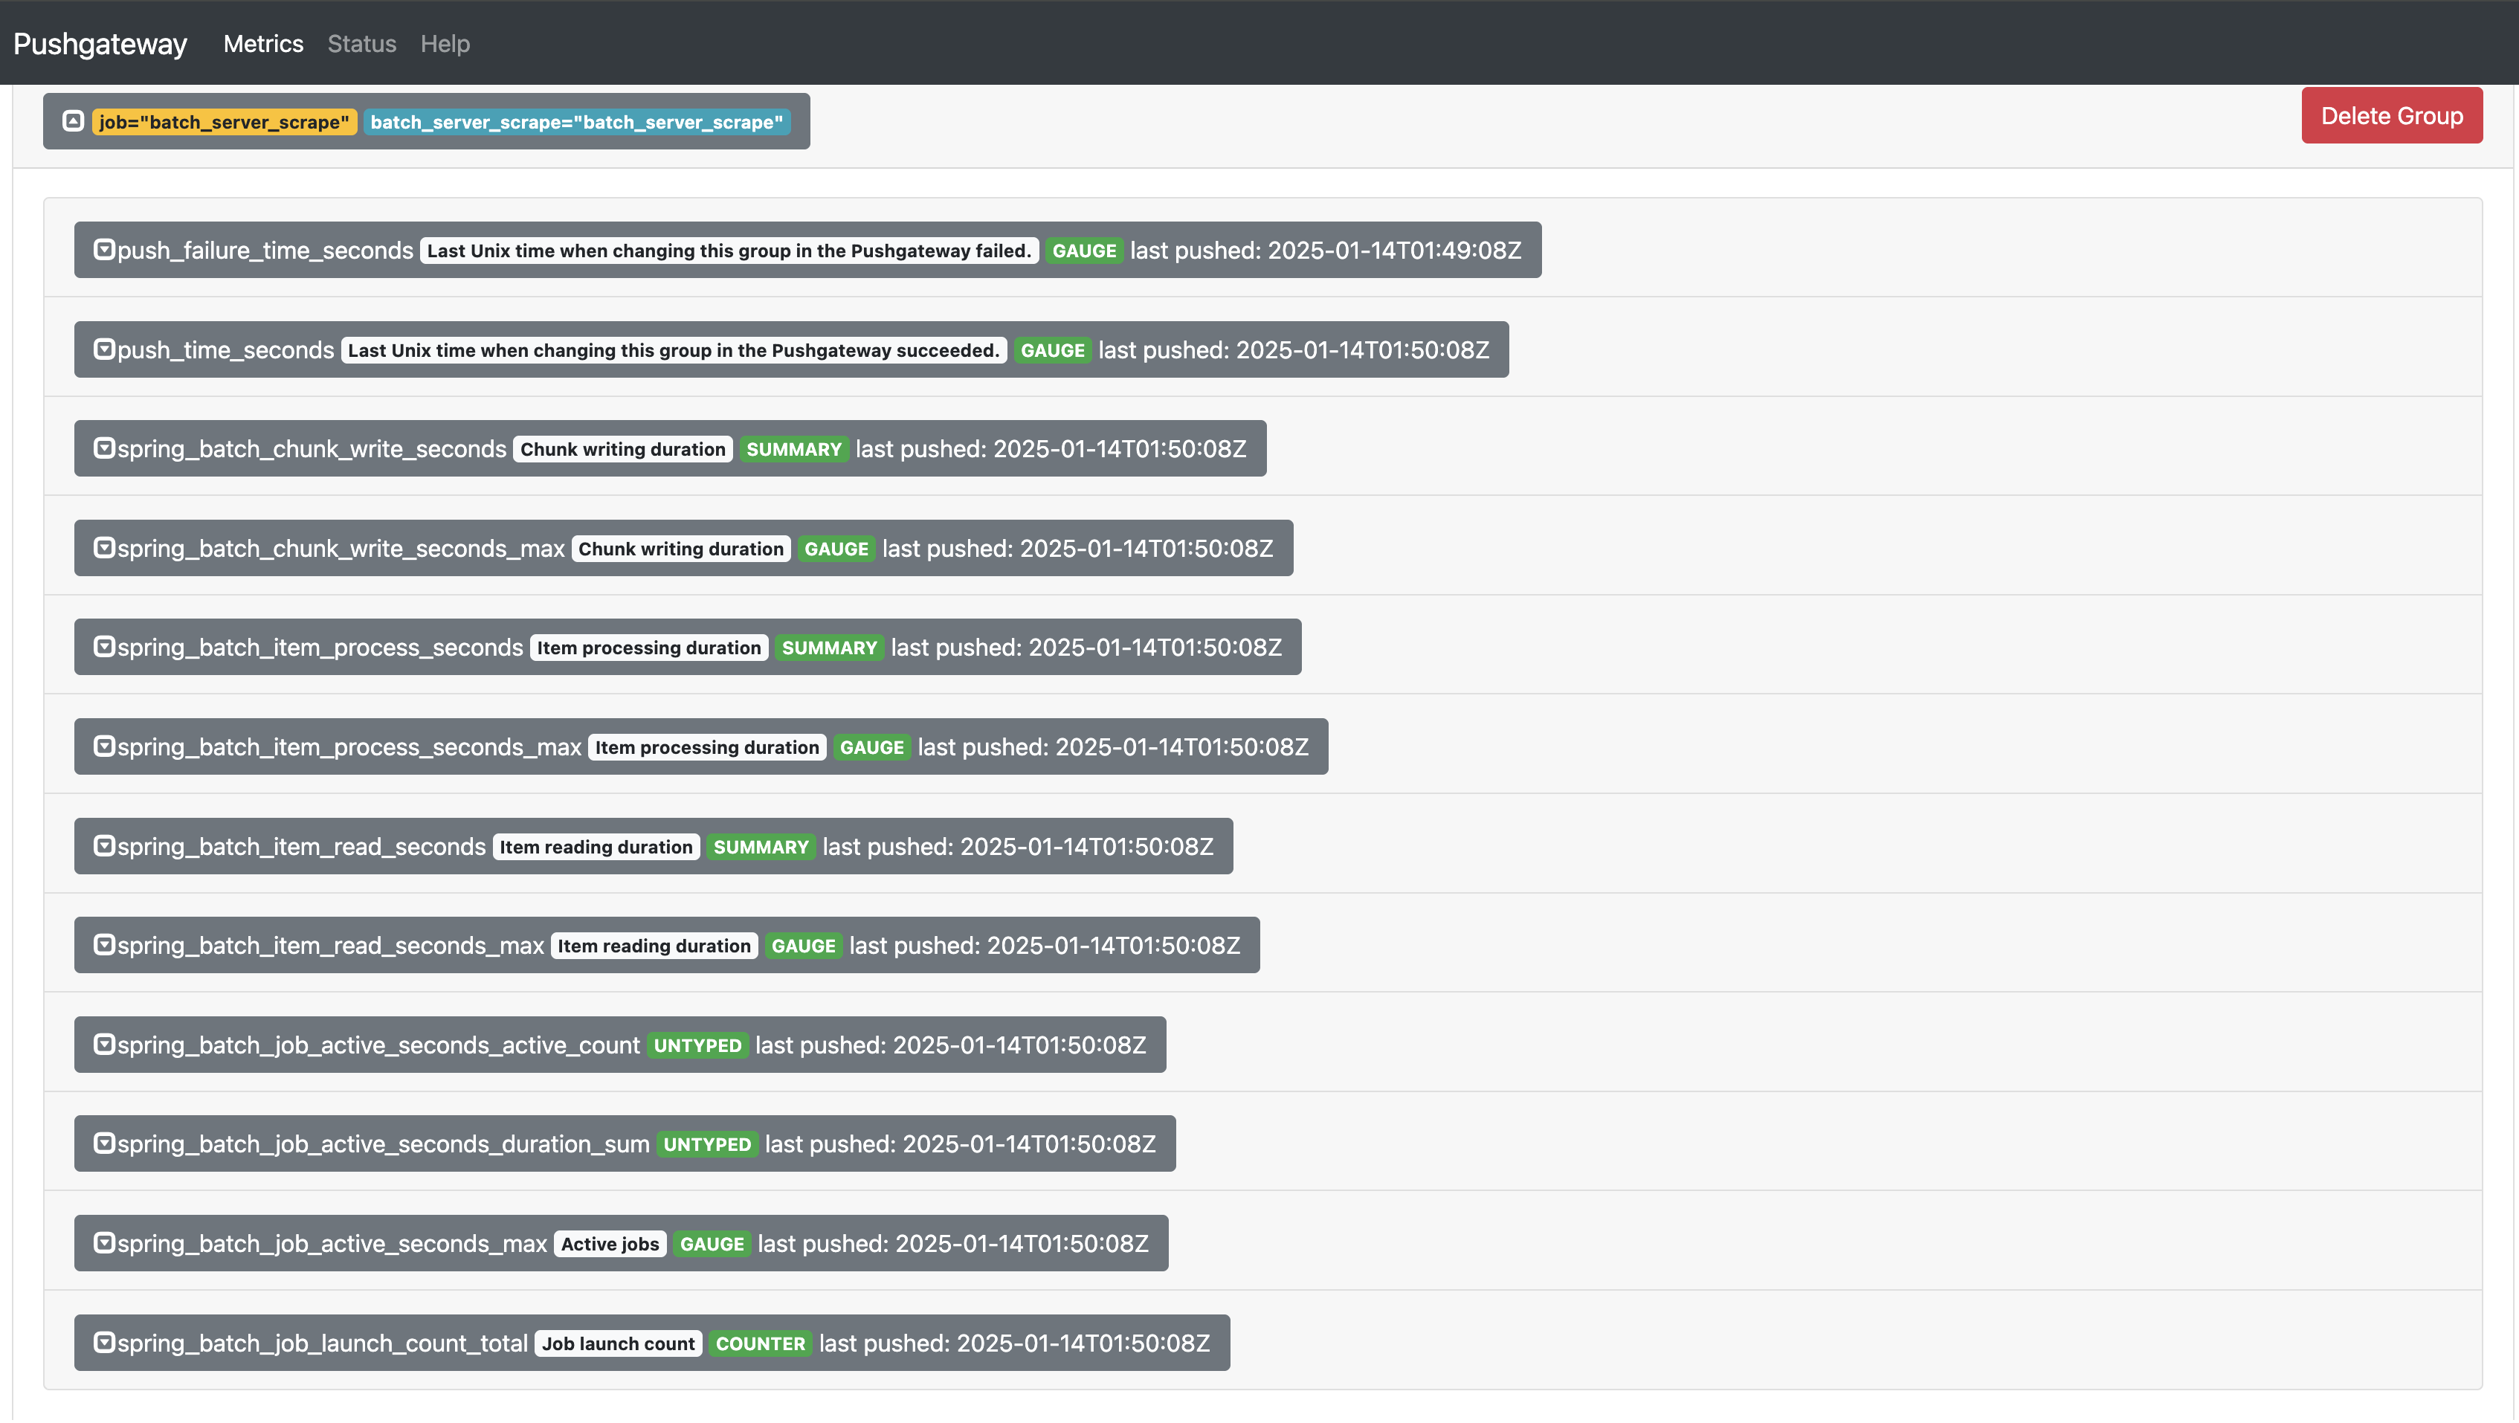This screenshot has height=1423, width=2519.
Task: Expand spring_batch_item_read_seconds chevron icon
Action: pyautogui.click(x=103, y=846)
